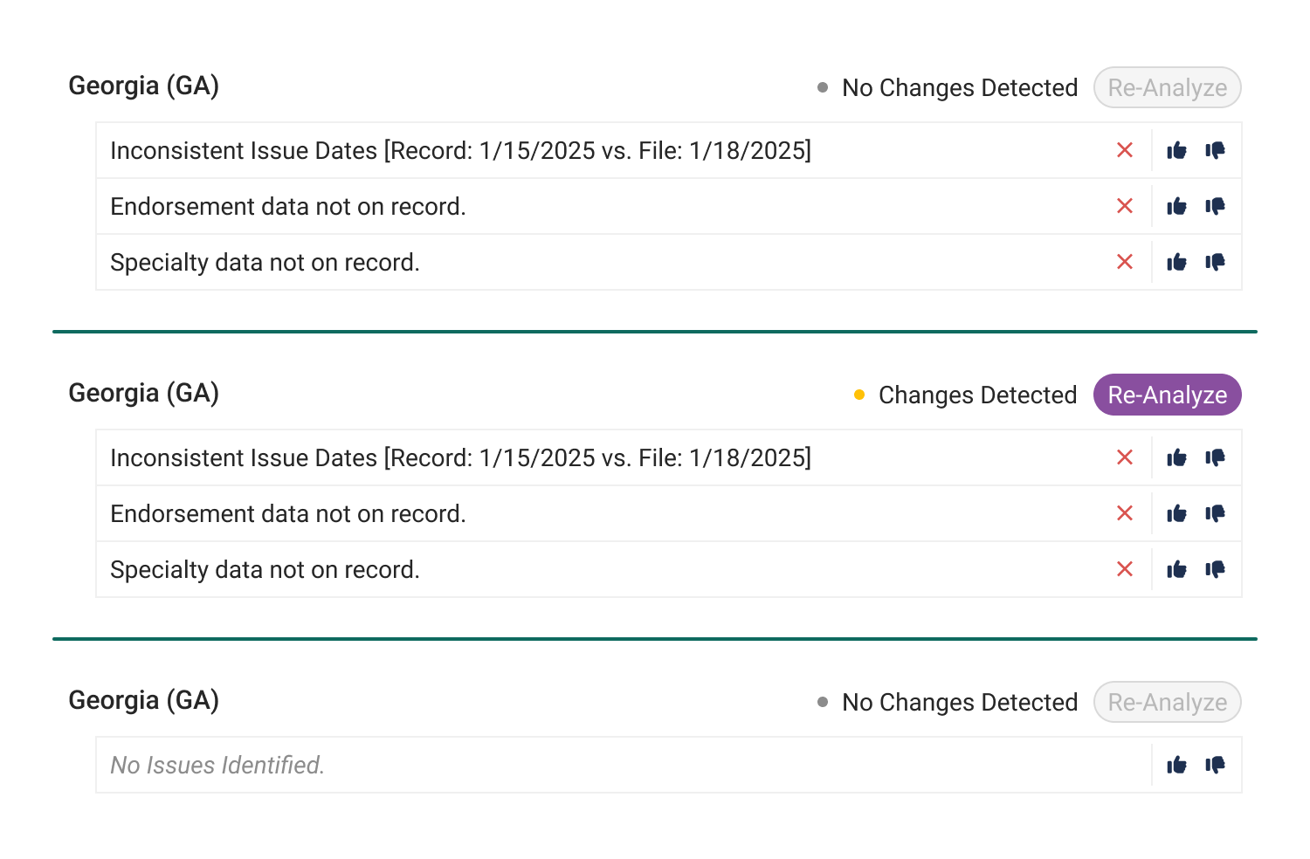This screenshot has height=859, width=1310.
Task: Thumbs up second section's Inconsistent Issue Dates
Action: (1176, 457)
